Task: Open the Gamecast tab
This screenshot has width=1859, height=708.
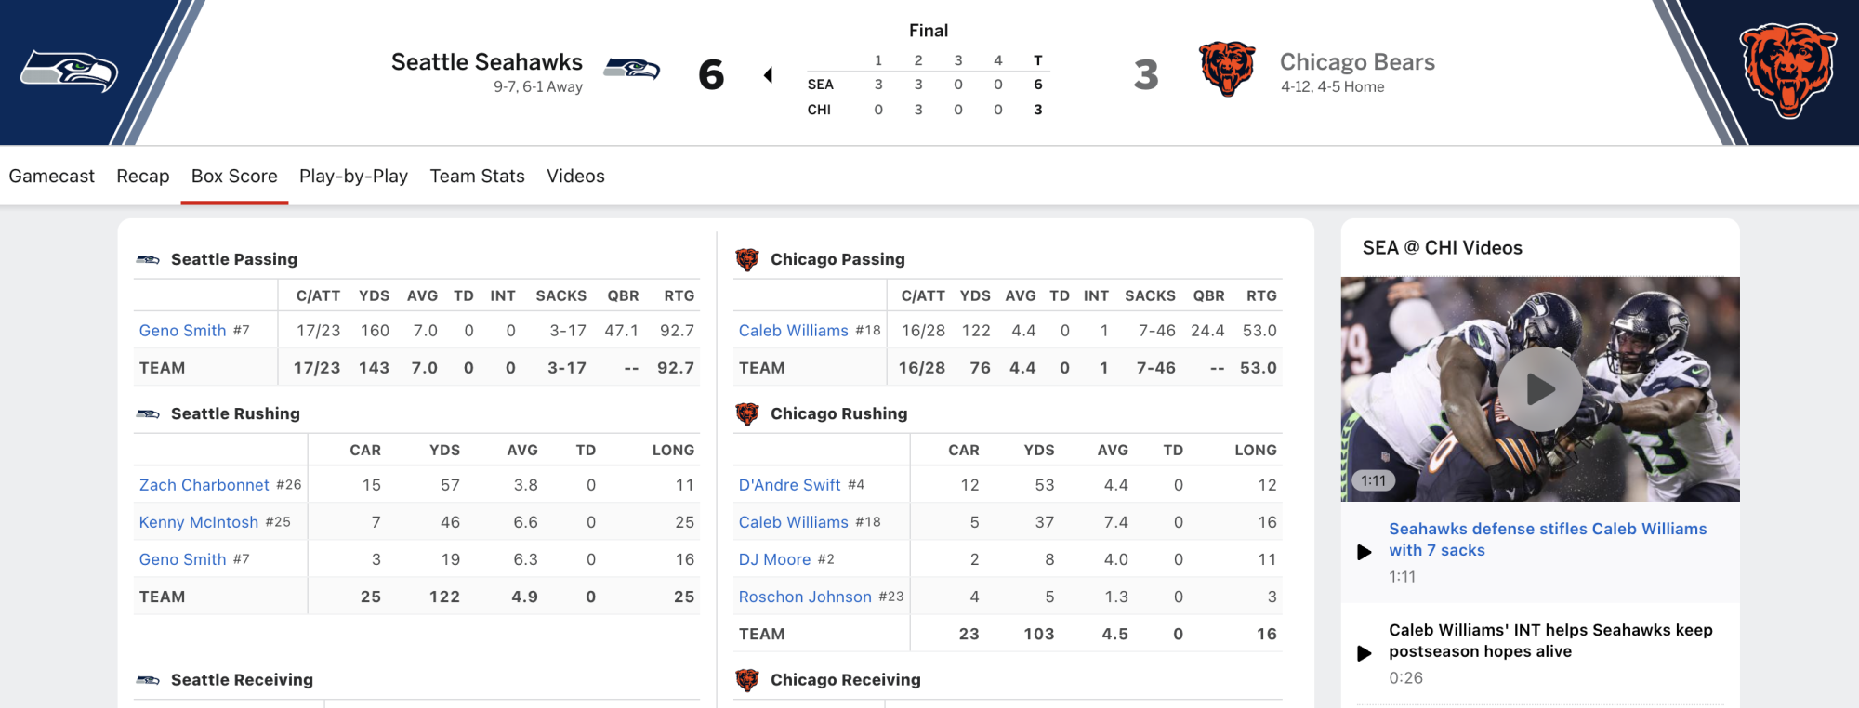Action: pos(52,176)
